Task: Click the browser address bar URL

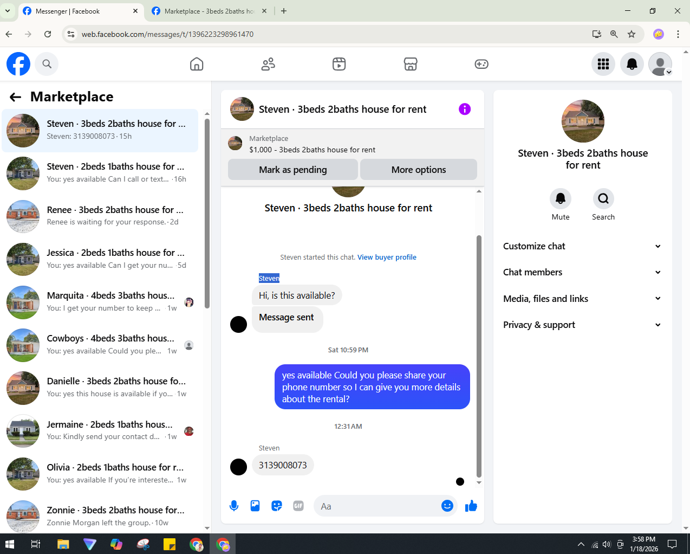Action: pyautogui.click(x=167, y=34)
